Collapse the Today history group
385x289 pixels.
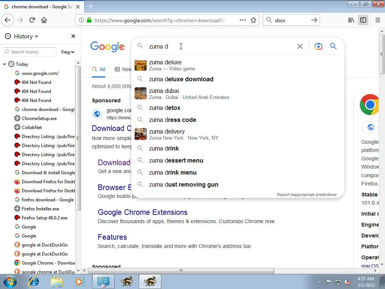coord(5,64)
